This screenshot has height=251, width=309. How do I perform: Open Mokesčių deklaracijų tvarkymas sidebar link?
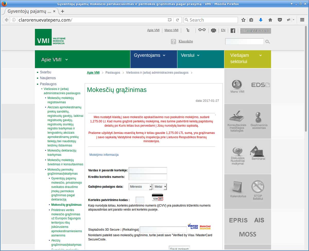point(62,153)
